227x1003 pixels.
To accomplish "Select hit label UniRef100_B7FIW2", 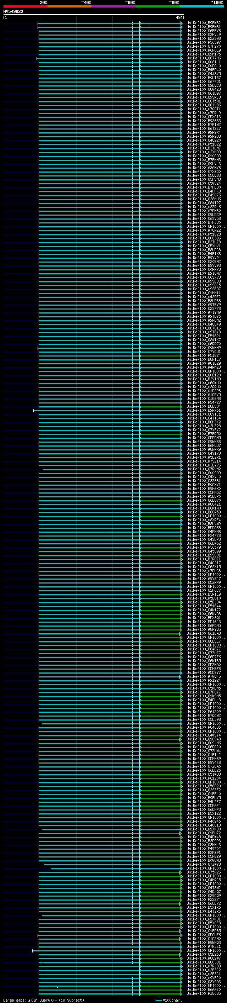I will click(203, 125).
